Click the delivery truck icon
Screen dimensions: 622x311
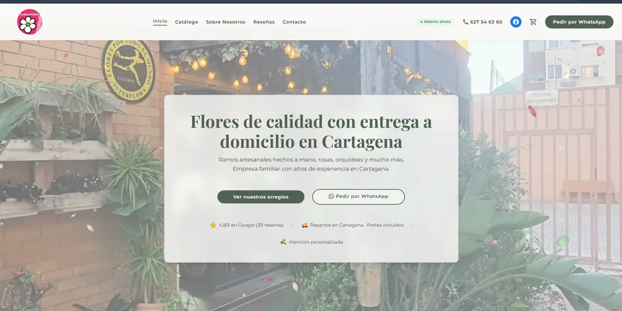pos(305,225)
